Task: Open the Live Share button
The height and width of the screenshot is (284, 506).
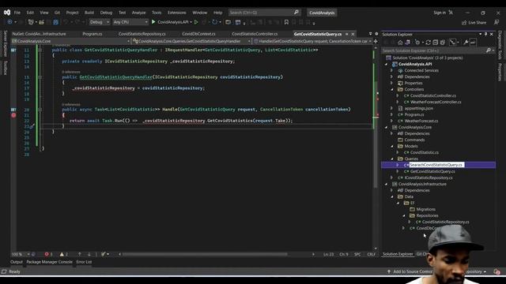Action: tap(474, 22)
